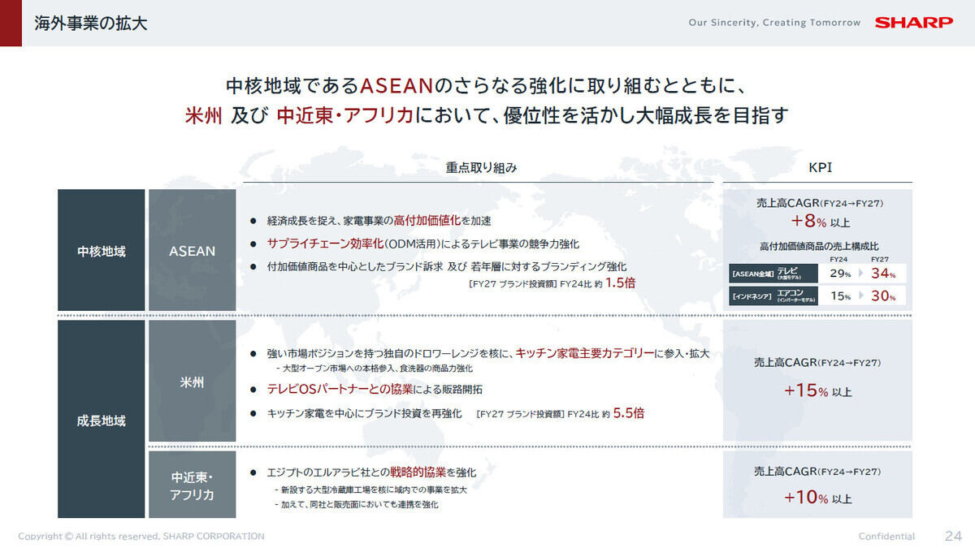The height and width of the screenshot is (548, 975).
Task: Click the テレビ 29% FY24 value
Action: tap(842, 274)
